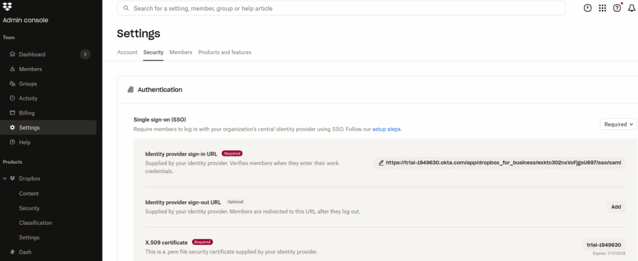The height and width of the screenshot is (261, 638).
Task: Collapse the Dropbox products section
Action: pos(4,179)
